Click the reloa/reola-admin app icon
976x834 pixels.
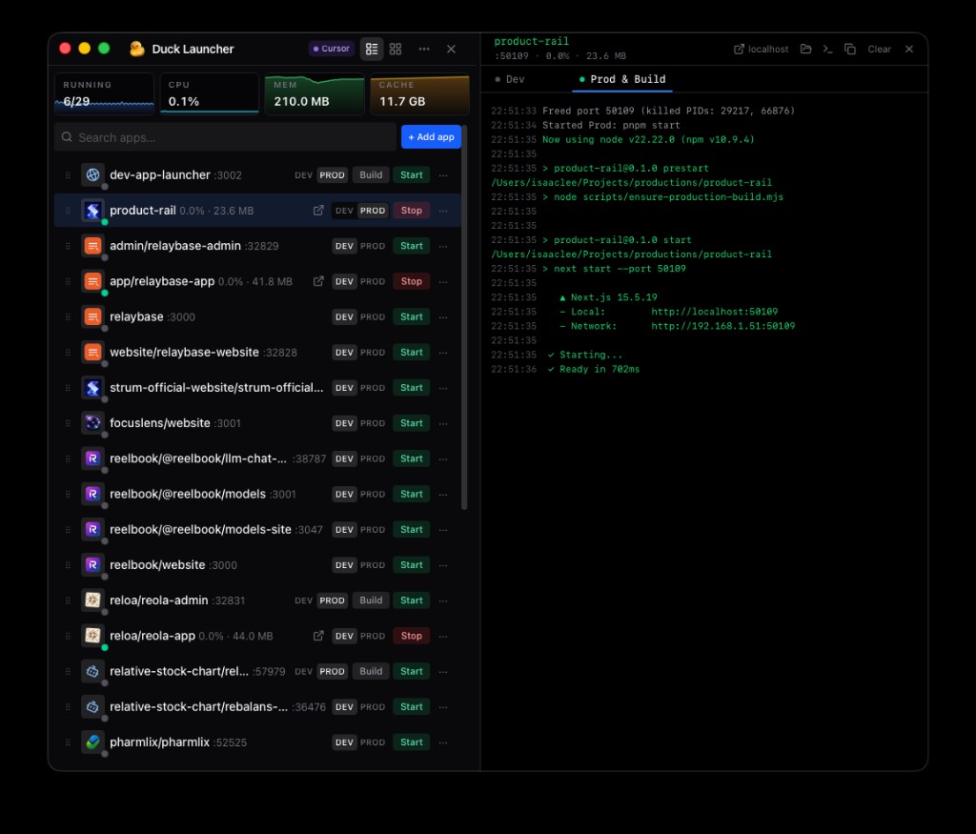click(92, 600)
